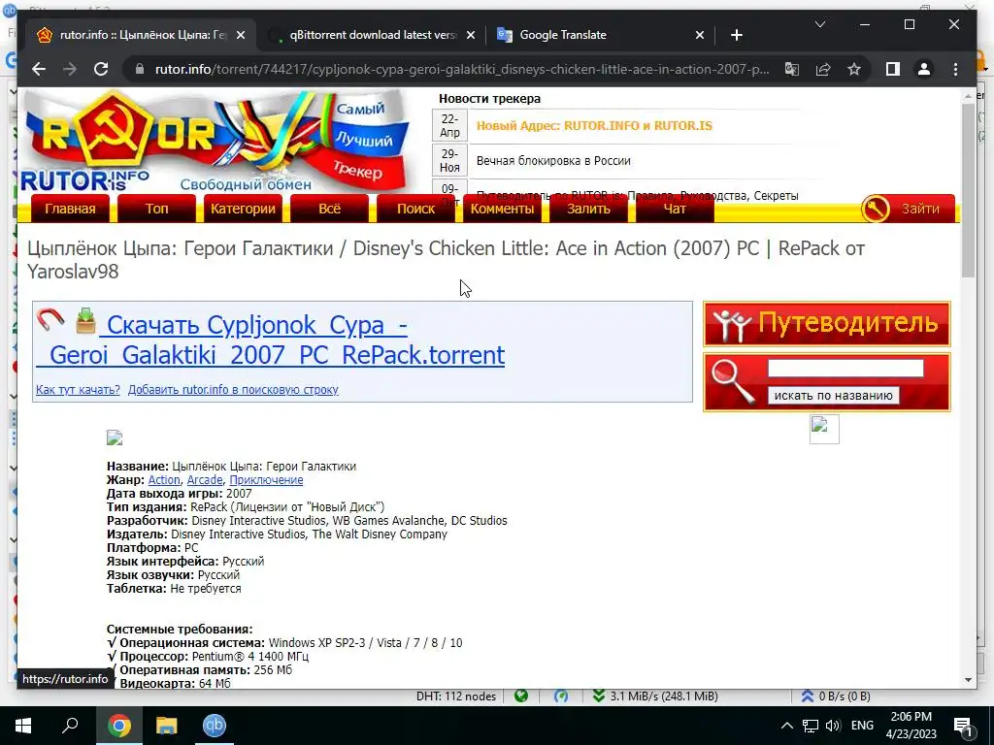Click the key icon next to Зайти
994x745 pixels.
pyautogui.click(x=876, y=209)
